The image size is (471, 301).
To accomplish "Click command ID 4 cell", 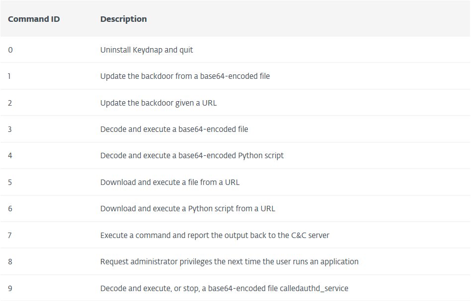I will 10,156.
